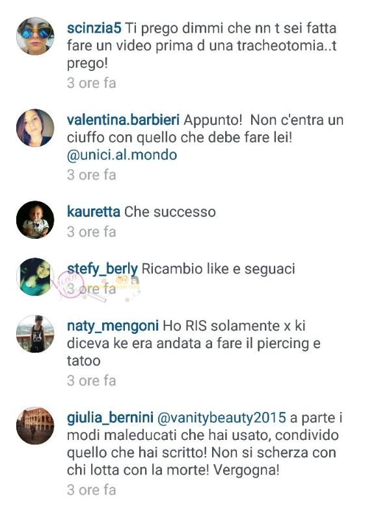Tap giulia_bernini's Colosseum avatar
378x505 pixels.
pyautogui.click(x=35, y=426)
